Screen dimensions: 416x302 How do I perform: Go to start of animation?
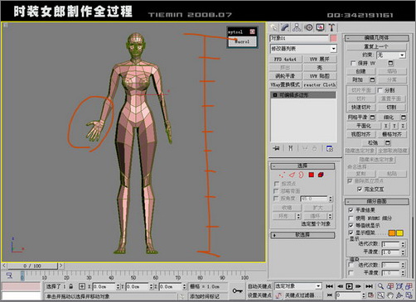click(329, 286)
